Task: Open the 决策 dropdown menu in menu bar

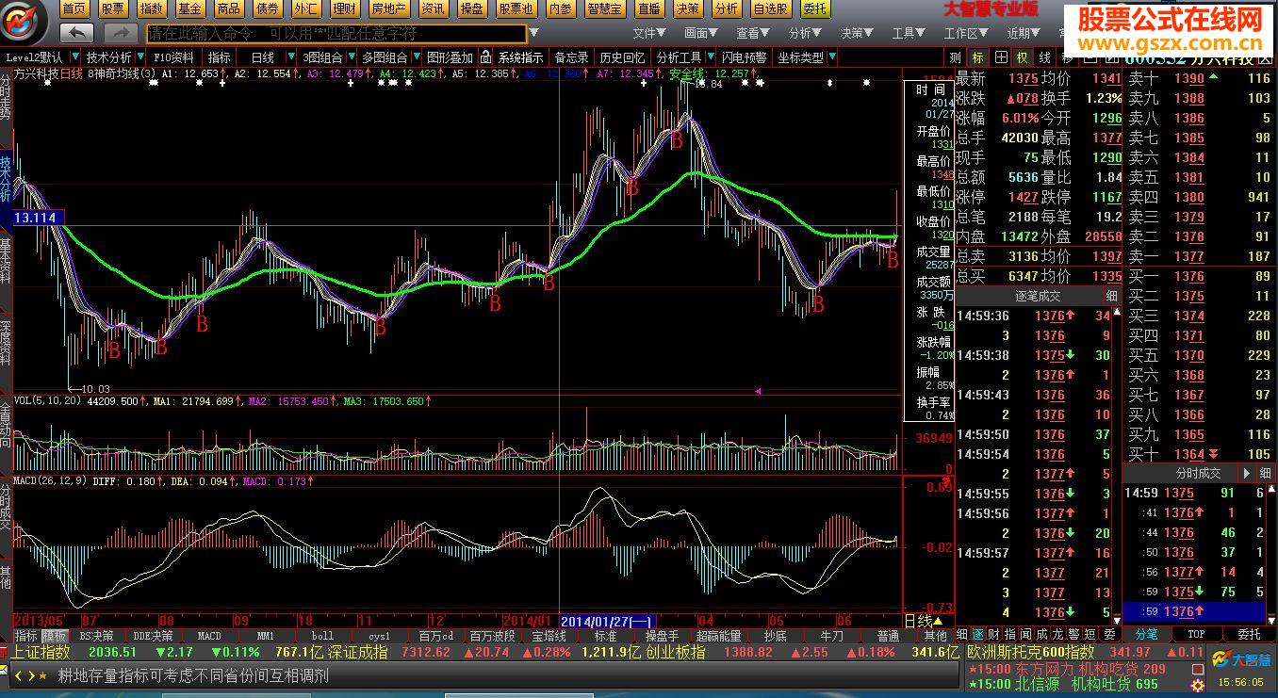Action: pyautogui.click(x=855, y=33)
